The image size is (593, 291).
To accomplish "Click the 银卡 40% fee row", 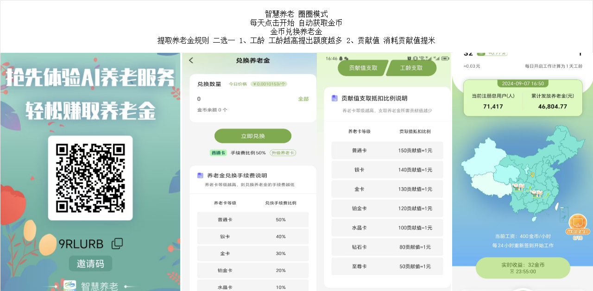I will (x=253, y=236).
